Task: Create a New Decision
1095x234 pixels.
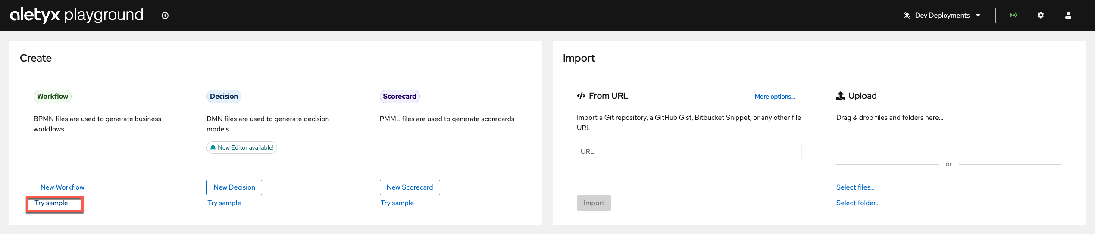Action: click(x=234, y=187)
